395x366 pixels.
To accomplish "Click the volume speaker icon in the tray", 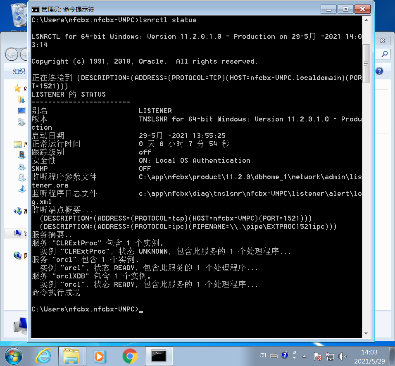I will click(342, 356).
